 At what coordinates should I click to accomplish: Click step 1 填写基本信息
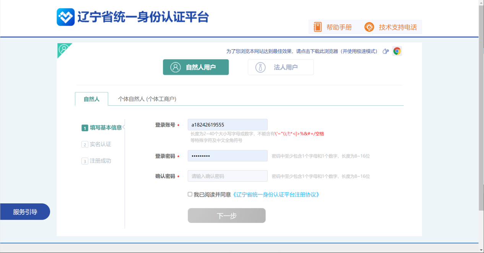(x=102, y=128)
